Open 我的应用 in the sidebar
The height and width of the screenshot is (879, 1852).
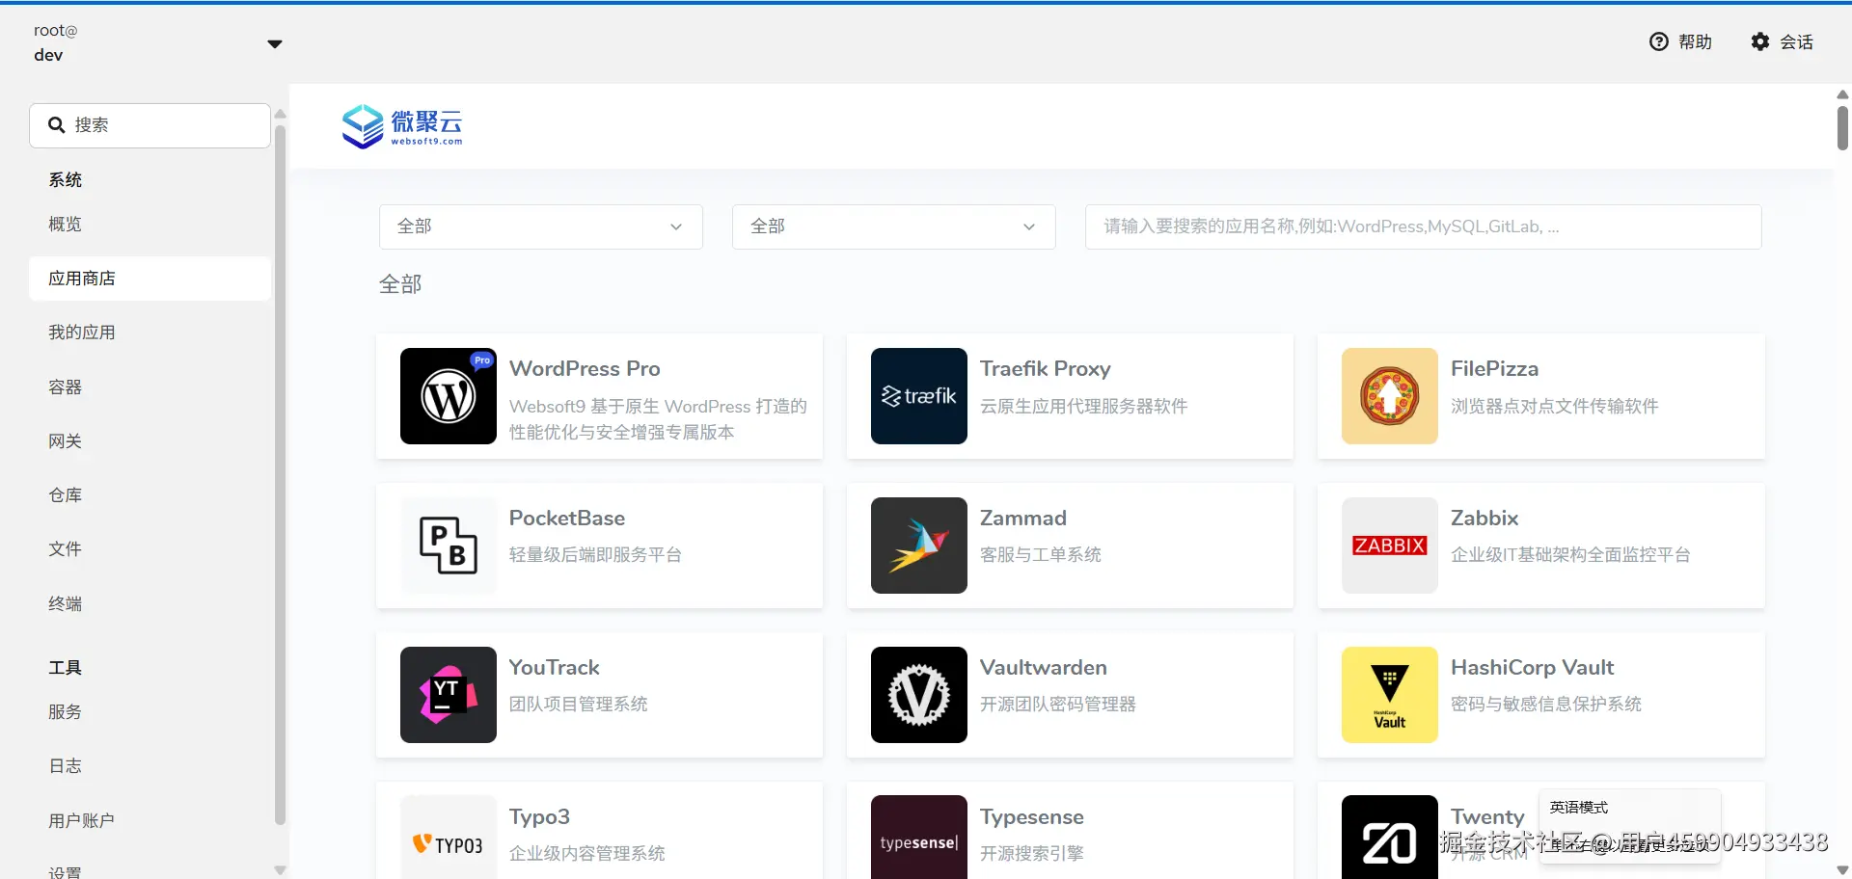pos(150,333)
